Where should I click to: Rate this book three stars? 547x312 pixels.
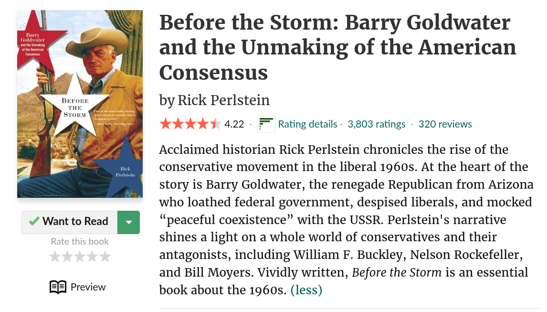(x=80, y=257)
